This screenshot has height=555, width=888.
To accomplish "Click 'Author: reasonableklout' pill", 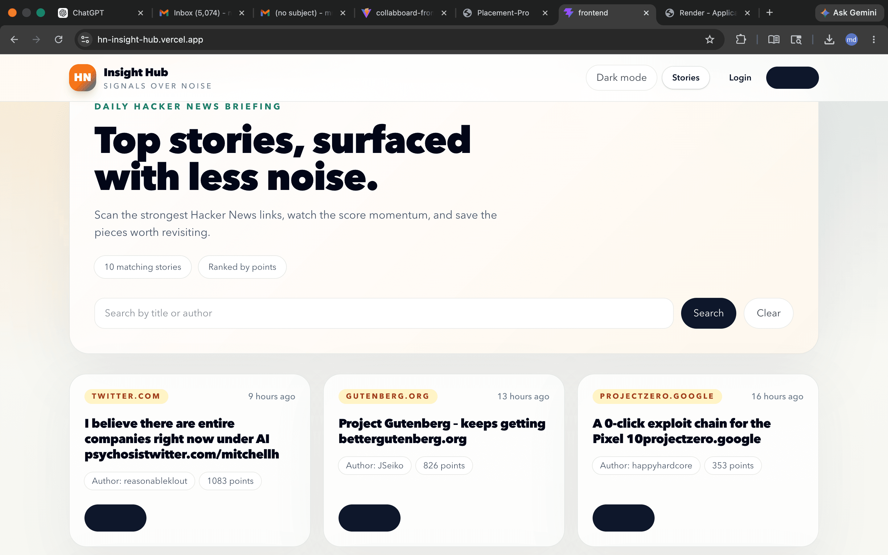I will [139, 481].
